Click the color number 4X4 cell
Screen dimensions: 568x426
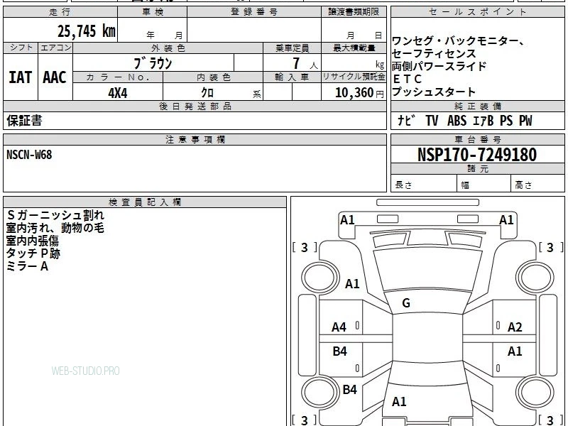(118, 93)
